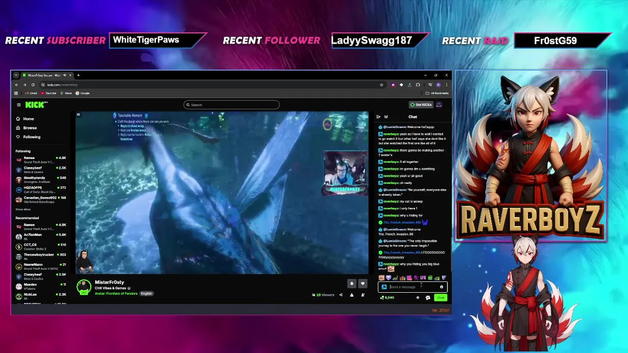Open the tab search dropdown arrow
The height and width of the screenshot is (353, 628).
[x=16, y=75]
